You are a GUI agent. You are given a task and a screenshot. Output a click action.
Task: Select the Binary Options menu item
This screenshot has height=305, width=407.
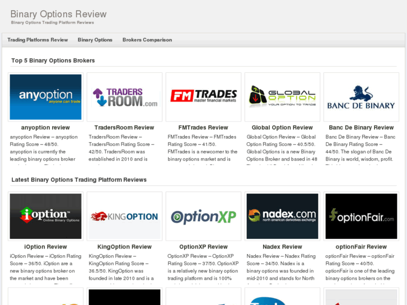[95, 40]
